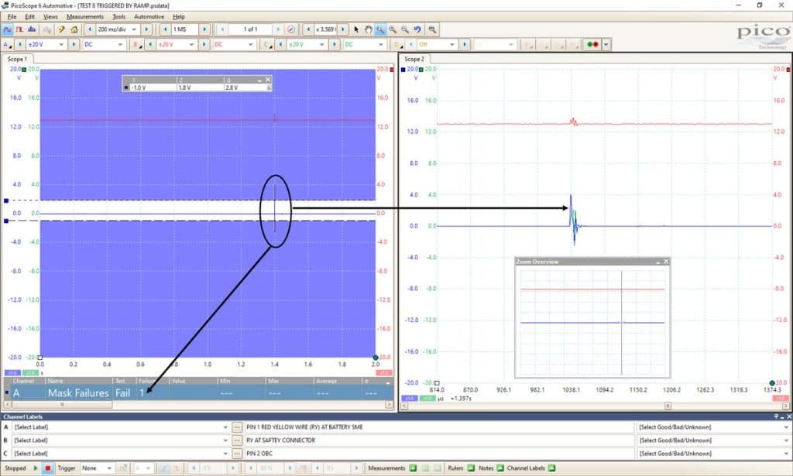Viewport: 793px width, 476px height.
Task: Select the highlighted Zoom window tool
Action: pos(380,29)
